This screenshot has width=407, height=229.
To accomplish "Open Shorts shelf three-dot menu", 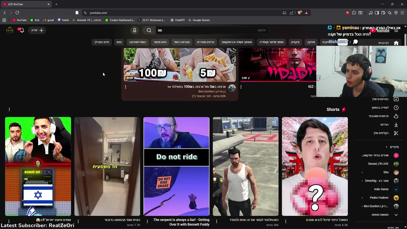I will pyautogui.click(x=9, y=109).
